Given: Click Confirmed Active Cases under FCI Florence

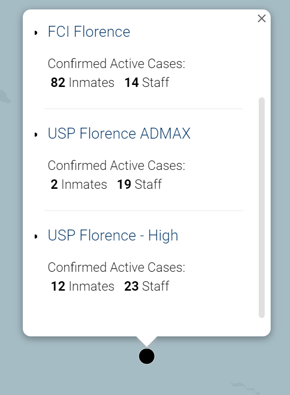Looking at the screenshot, I should (116, 64).
